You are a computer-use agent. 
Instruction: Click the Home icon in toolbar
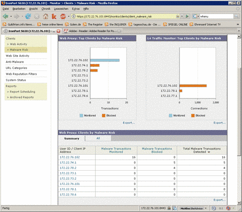46,16
